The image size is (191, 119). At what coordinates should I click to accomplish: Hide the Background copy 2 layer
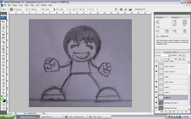[156, 103]
